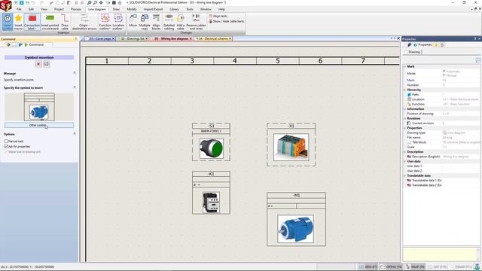Collapse the Message section
Screen dimensions: 482x271
point(75,73)
